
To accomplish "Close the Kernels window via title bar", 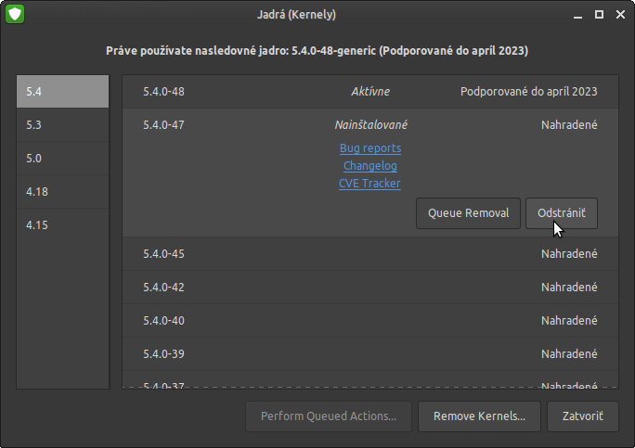I will [x=620, y=14].
